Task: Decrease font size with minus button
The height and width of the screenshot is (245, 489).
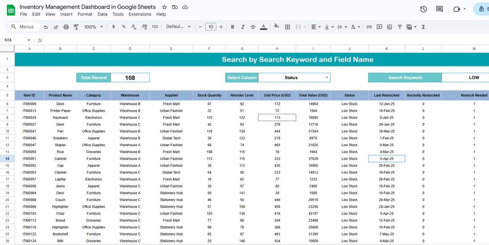Action: 201,27
